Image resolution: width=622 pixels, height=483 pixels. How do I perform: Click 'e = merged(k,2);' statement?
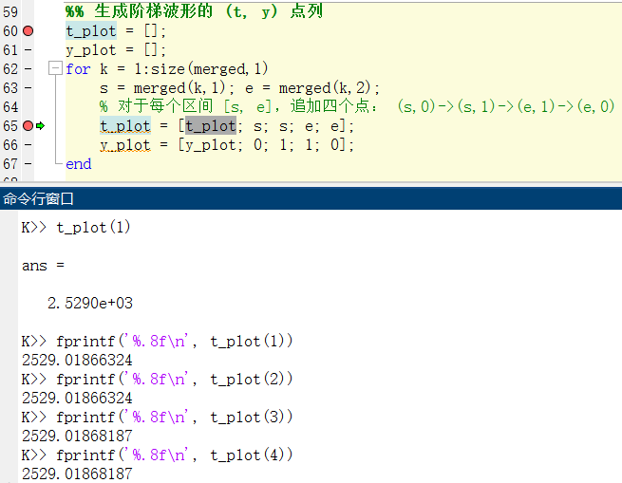tap(312, 88)
